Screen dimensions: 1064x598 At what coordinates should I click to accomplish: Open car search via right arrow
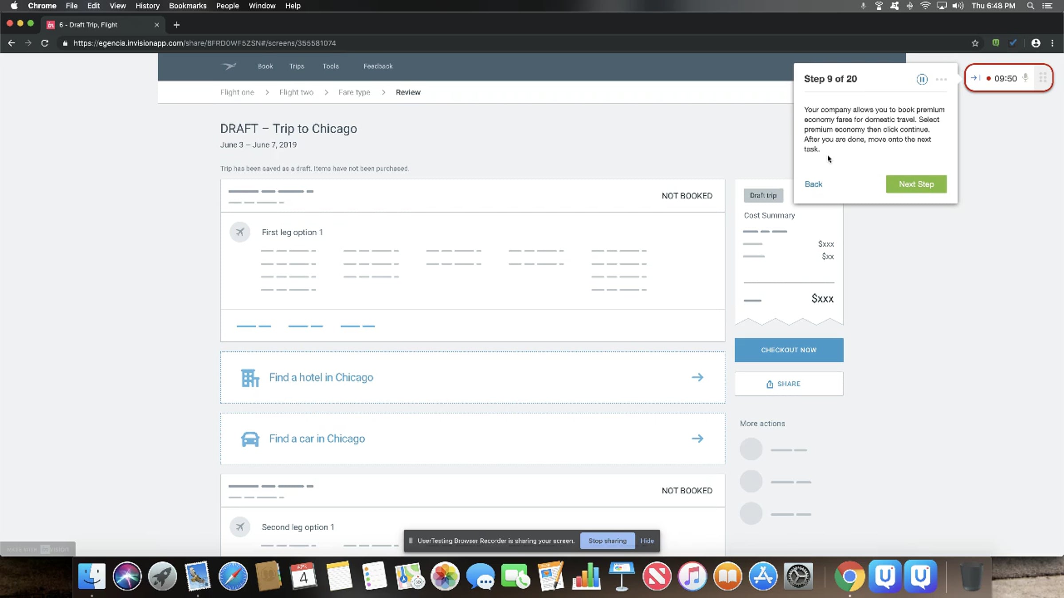point(697,439)
